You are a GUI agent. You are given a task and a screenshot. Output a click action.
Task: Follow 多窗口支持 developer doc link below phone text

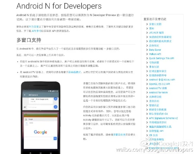click(x=119, y=135)
